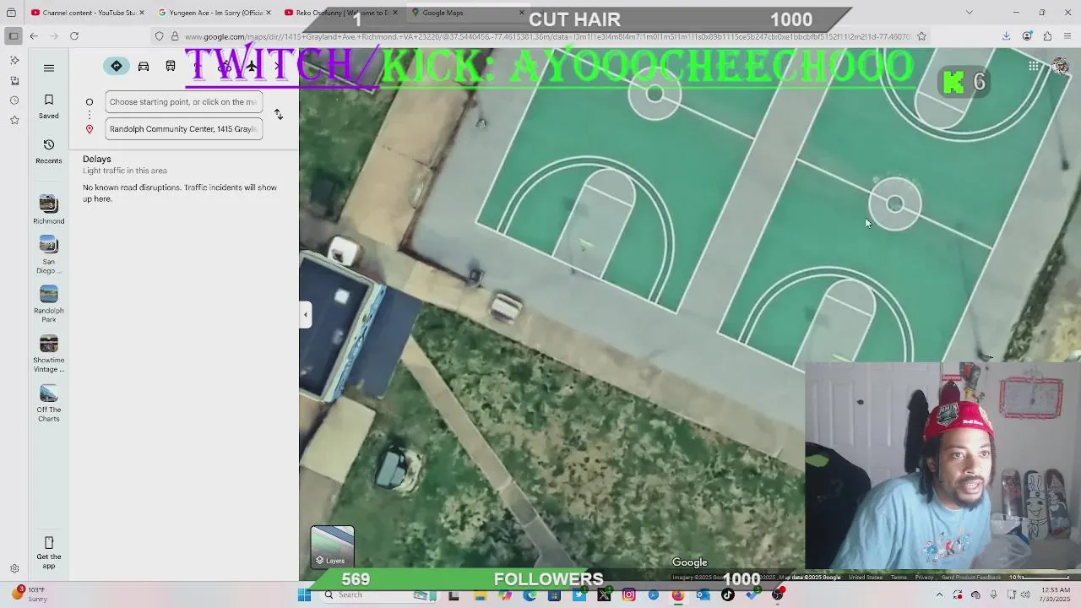Open the Google Maps hamburger menu

(x=49, y=68)
